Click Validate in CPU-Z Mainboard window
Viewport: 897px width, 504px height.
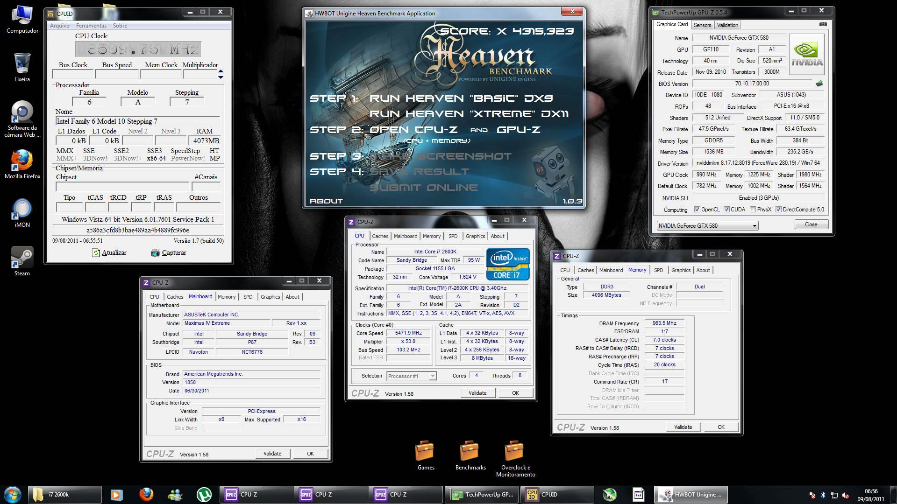click(272, 454)
